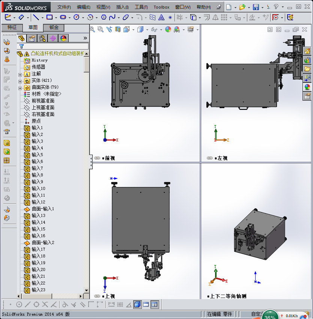Select 输入1 feature in the tree
The image size is (313, 319).
pyautogui.click(x=37, y=128)
